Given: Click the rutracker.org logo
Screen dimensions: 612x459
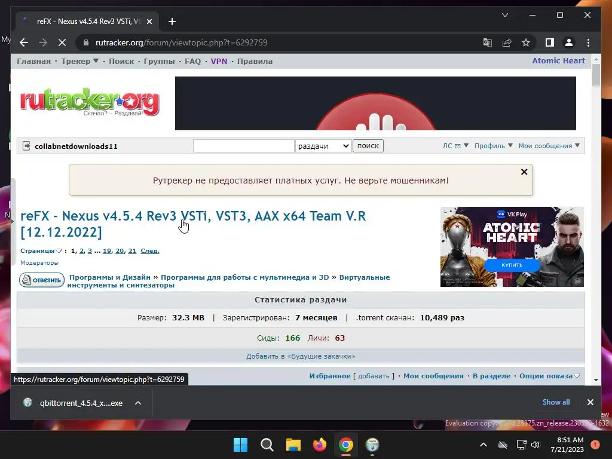Looking at the screenshot, I should click(x=90, y=102).
